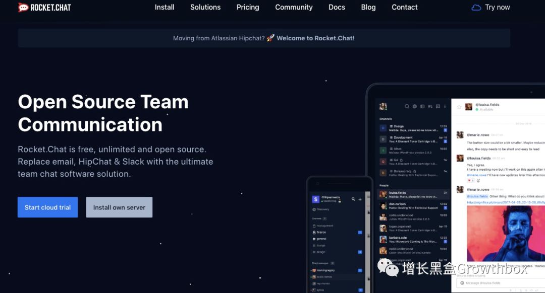Open the Solutions menu item
This screenshot has height=293, width=545.
(x=205, y=7)
